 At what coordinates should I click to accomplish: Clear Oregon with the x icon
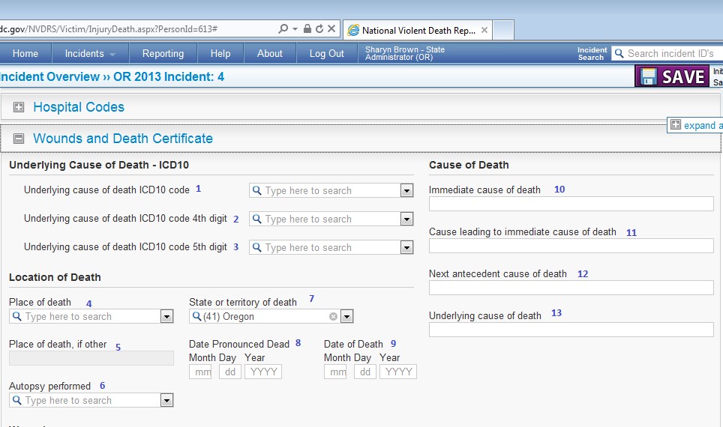[333, 317]
